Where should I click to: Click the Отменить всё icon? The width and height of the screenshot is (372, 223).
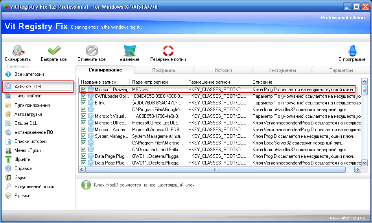point(92,51)
